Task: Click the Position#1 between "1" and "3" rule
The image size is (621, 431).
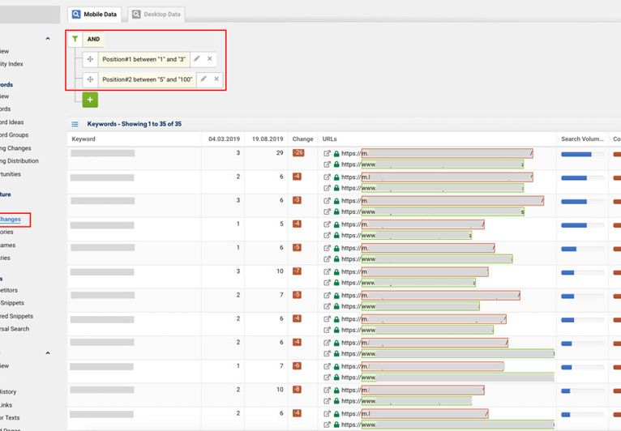Action: tap(143, 59)
